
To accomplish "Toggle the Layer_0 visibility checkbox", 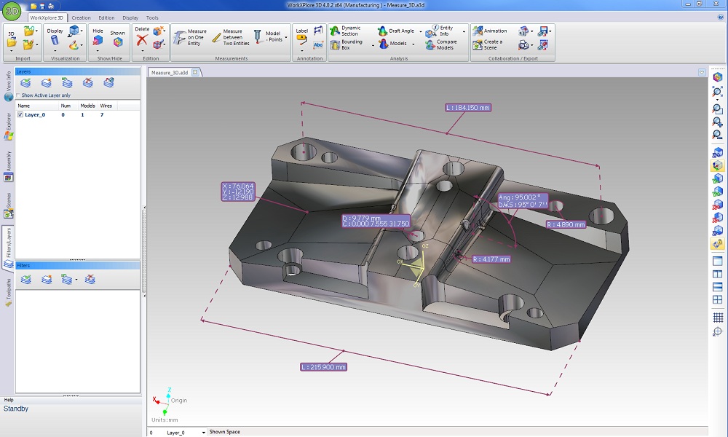I will tap(20, 115).
